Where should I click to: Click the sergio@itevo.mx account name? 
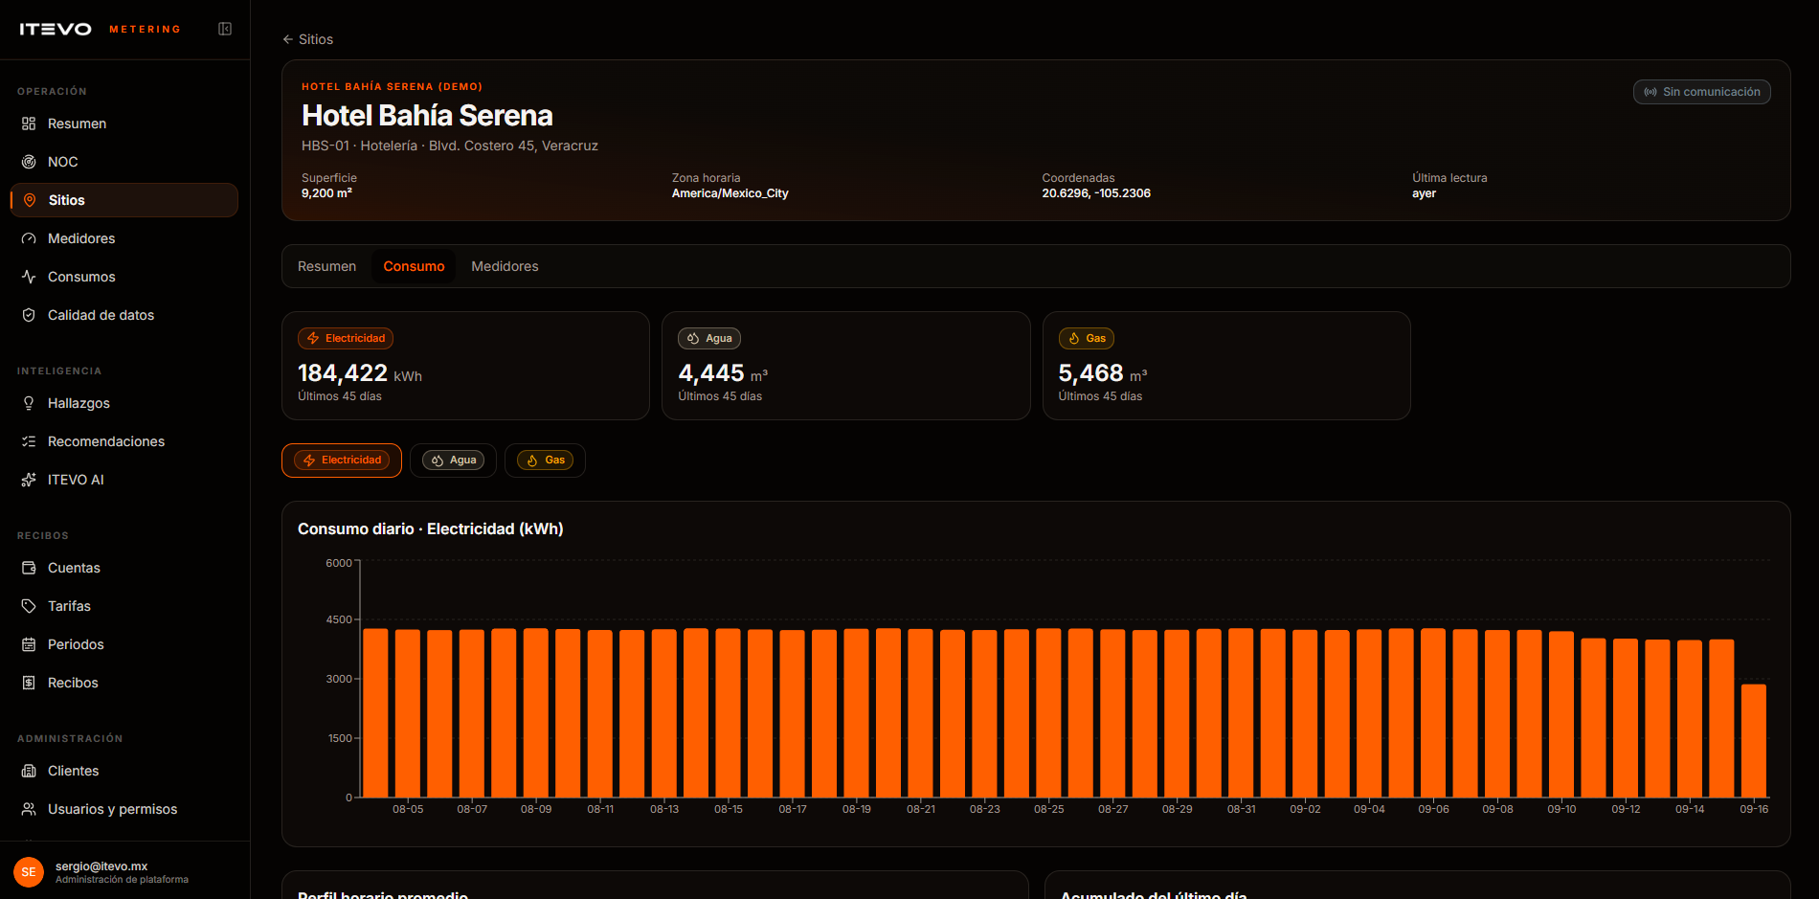(101, 866)
